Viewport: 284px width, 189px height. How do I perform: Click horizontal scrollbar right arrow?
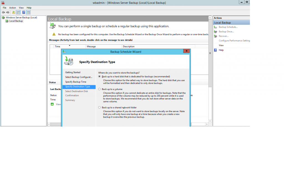pyautogui.click(x=207, y=124)
